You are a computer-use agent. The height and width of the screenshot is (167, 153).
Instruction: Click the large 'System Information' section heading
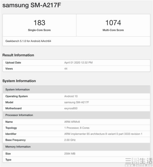(x=19, y=81)
